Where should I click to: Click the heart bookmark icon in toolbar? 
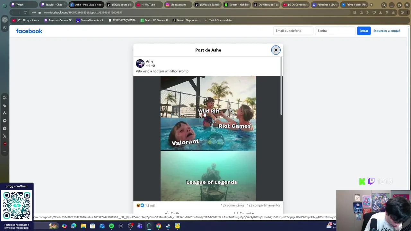(x=374, y=13)
